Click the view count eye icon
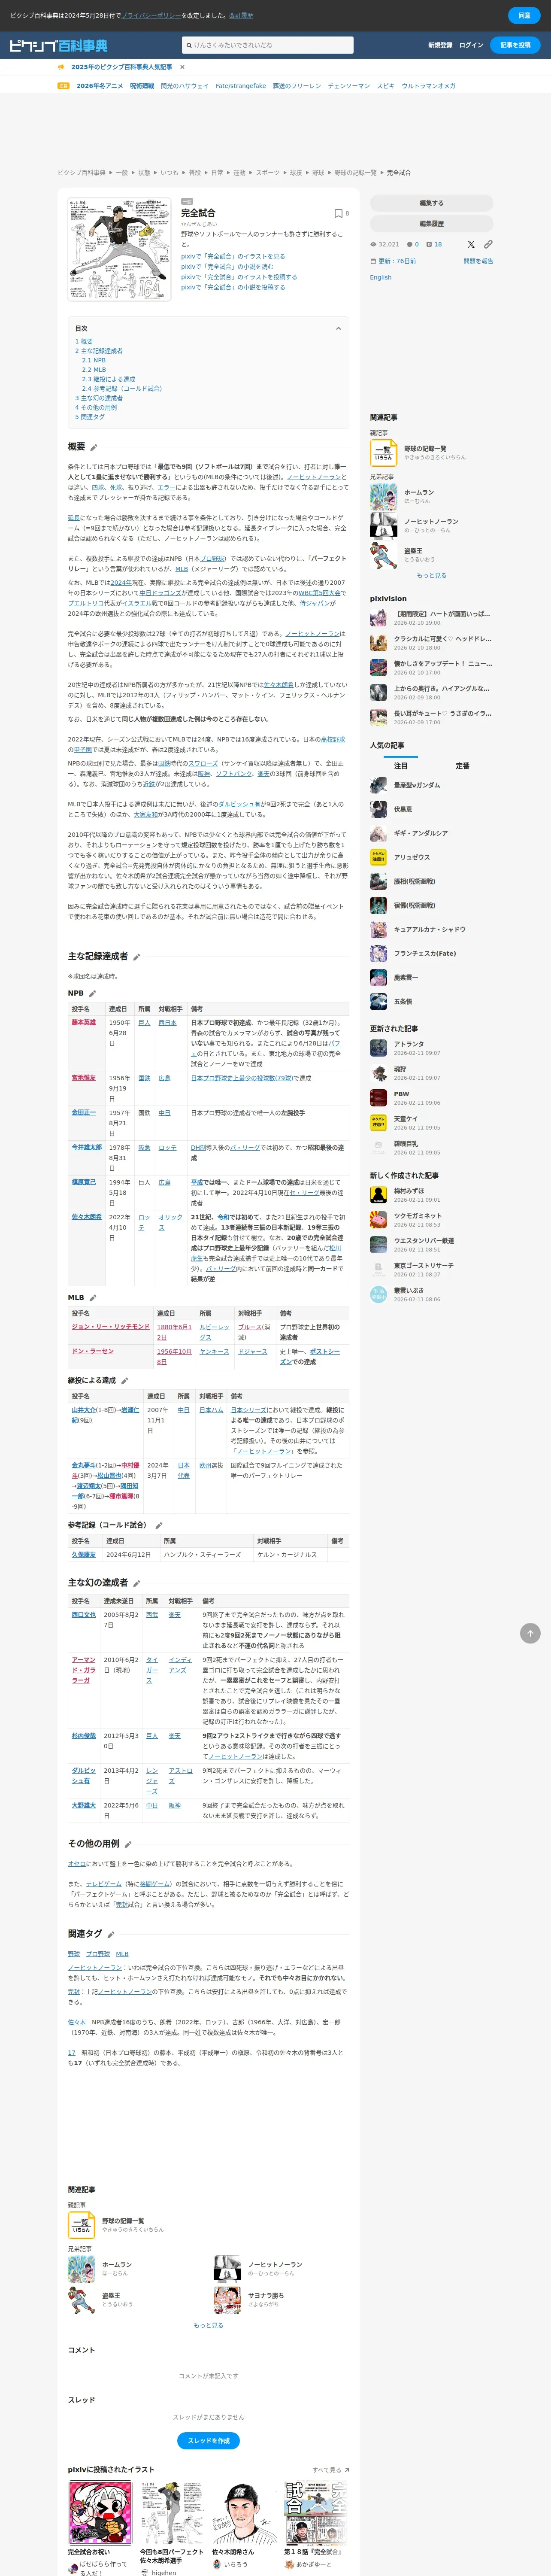The image size is (551, 2576). coord(373,244)
